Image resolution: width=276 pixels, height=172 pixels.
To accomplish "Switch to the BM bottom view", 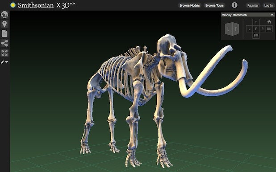I will 256,36.
